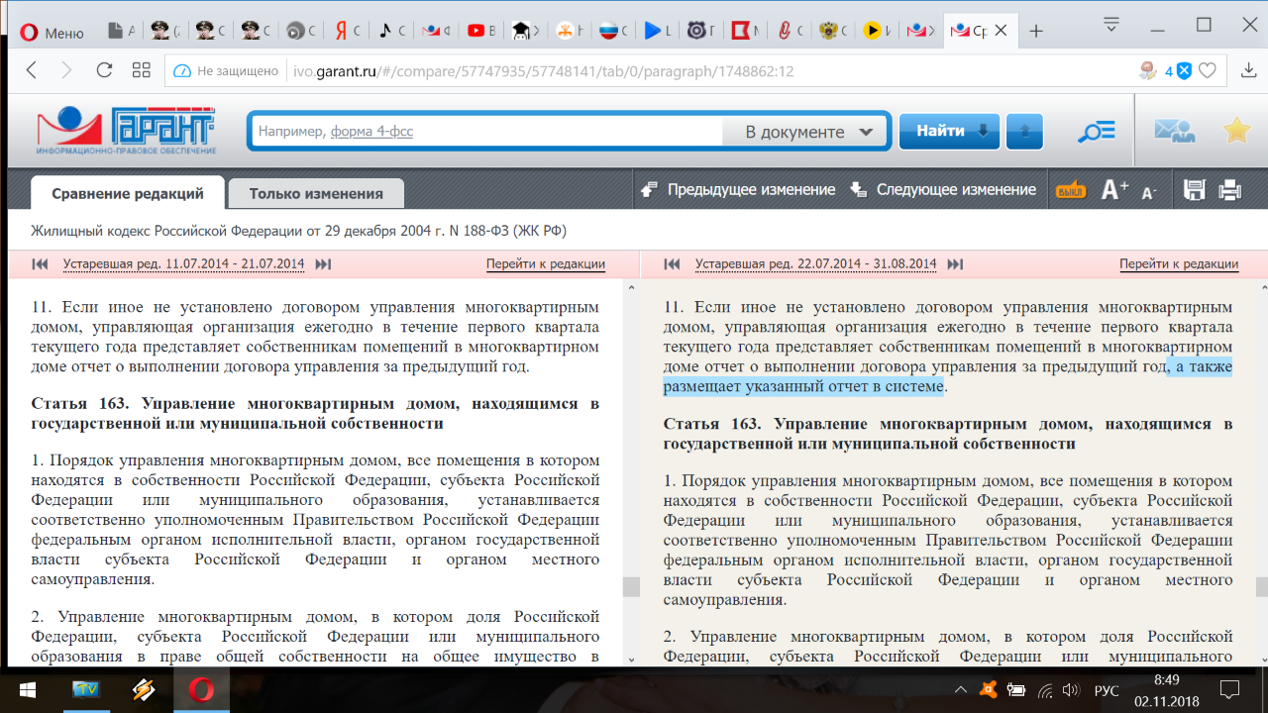Toggle the Opera ad blocker shield icon
This screenshot has width=1268, height=713.
(1183, 71)
